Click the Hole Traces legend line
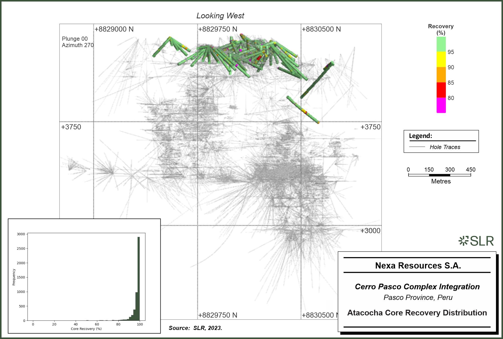Viewport: 503px width, 339px height. [417, 147]
